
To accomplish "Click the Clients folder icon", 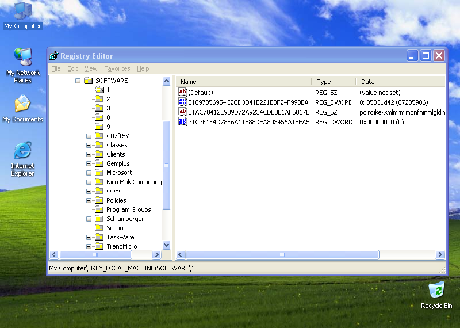I will 99,154.
